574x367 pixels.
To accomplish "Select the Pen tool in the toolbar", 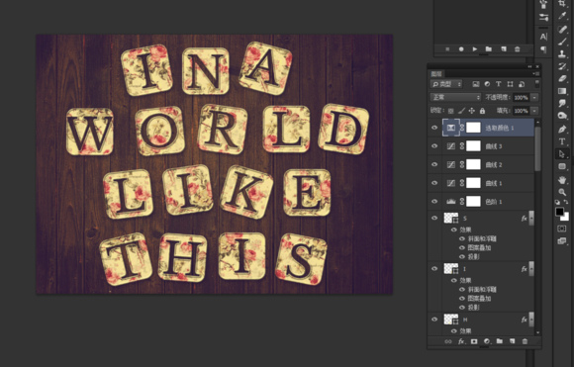I will click(562, 130).
